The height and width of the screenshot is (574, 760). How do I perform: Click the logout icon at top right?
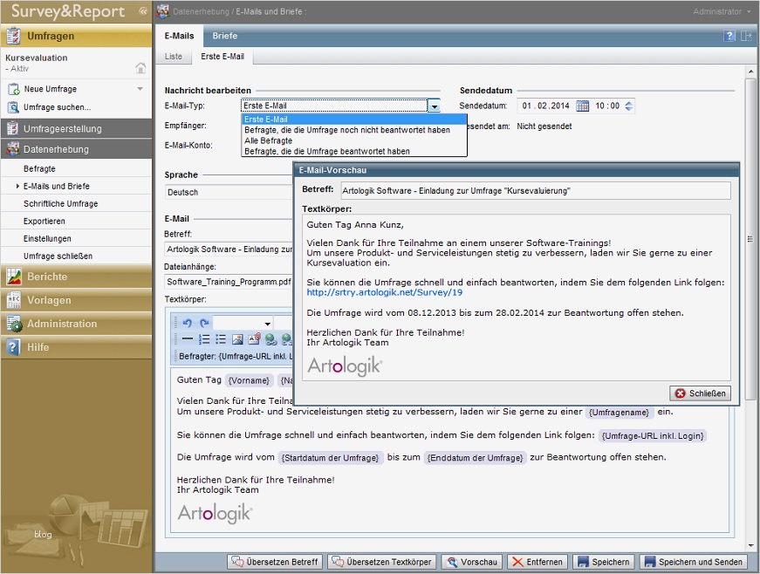[747, 36]
